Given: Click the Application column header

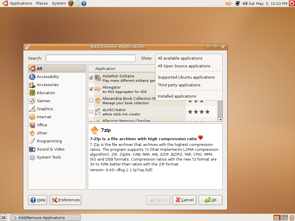Looking at the screenshot, I should [124, 68].
